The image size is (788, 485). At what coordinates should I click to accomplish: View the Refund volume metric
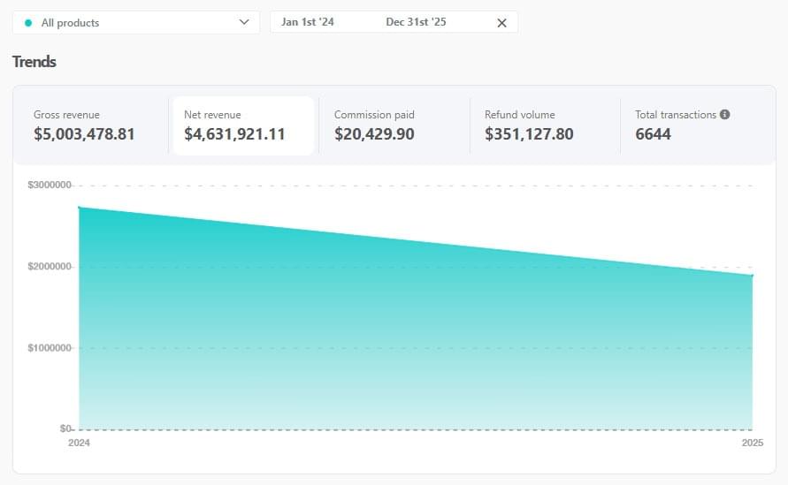(x=543, y=125)
